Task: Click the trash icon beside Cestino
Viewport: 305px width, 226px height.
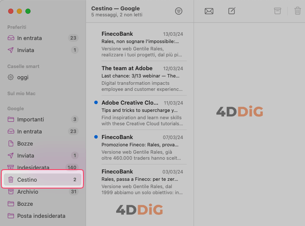Action: 11,180
